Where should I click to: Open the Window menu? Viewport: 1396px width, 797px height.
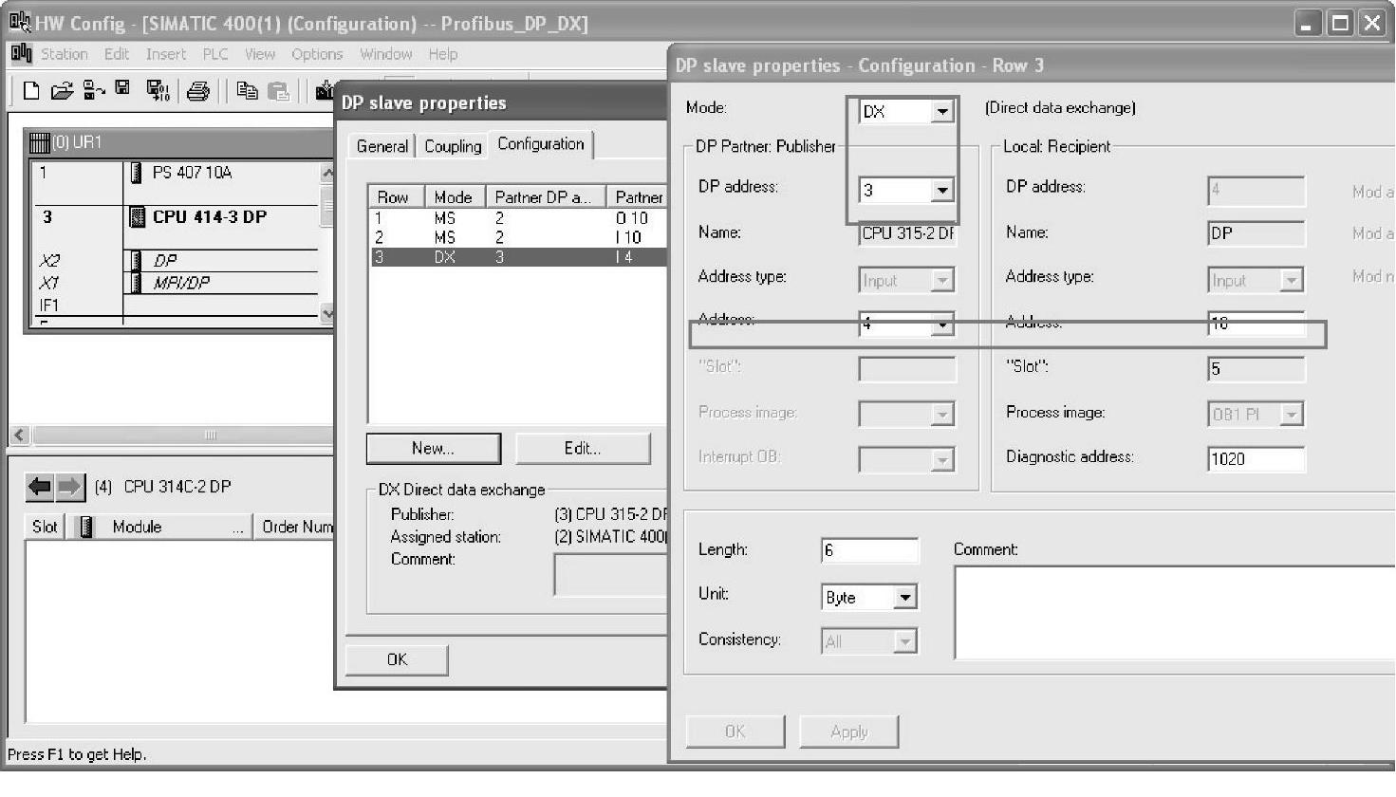coord(385,54)
